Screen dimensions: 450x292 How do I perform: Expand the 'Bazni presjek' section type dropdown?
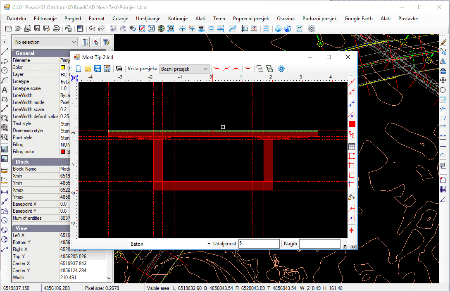[x=206, y=69]
